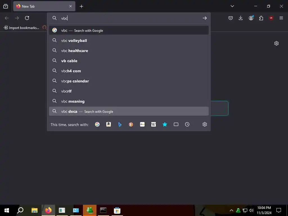Select 'vbcrlf' suggestion
Screen dimensions: 288x216
(129, 91)
